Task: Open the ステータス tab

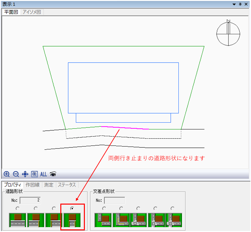Action: coord(67,185)
